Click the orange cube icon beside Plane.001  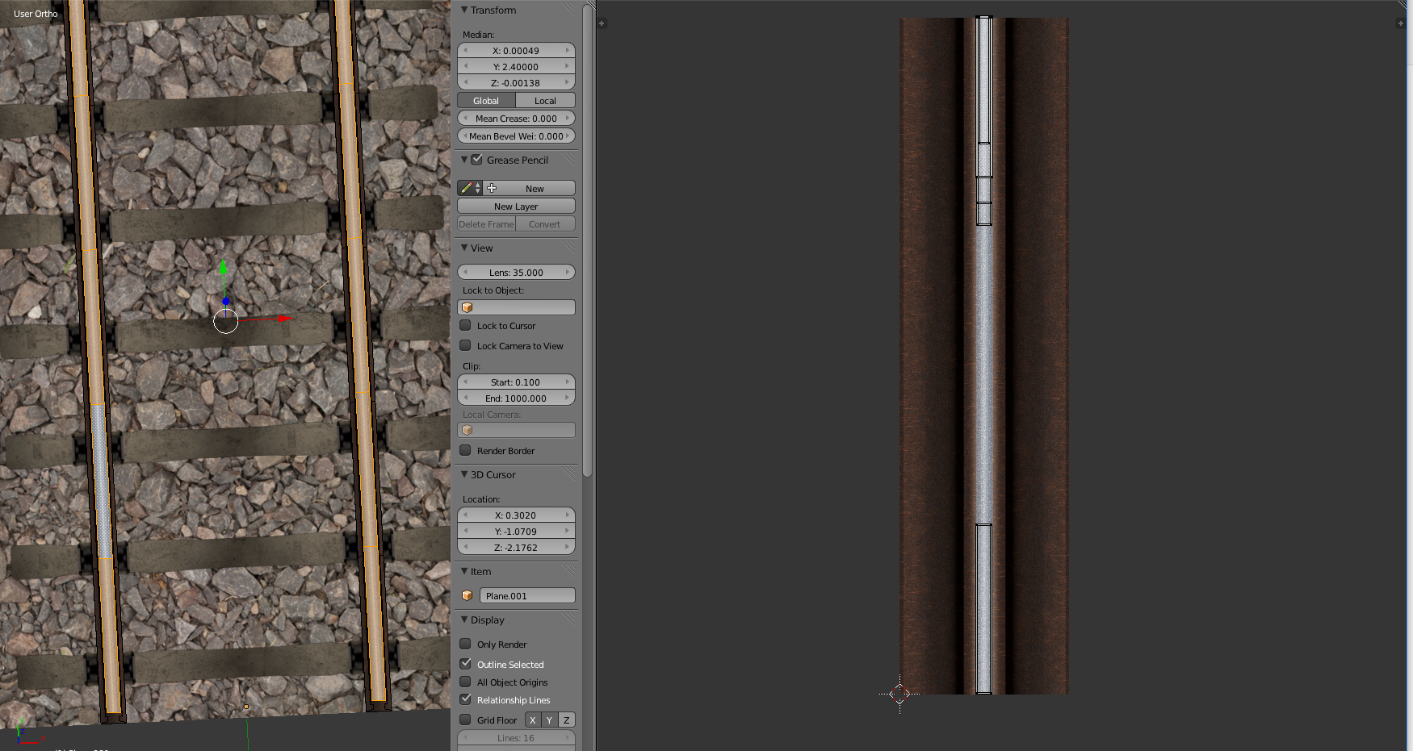click(468, 596)
